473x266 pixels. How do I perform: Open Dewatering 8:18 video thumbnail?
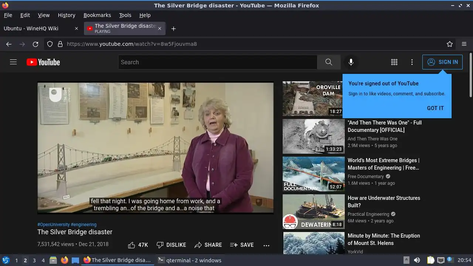(x=313, y=212)
